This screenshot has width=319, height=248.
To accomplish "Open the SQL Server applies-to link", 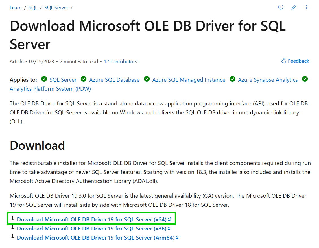I will click(63, 80).
